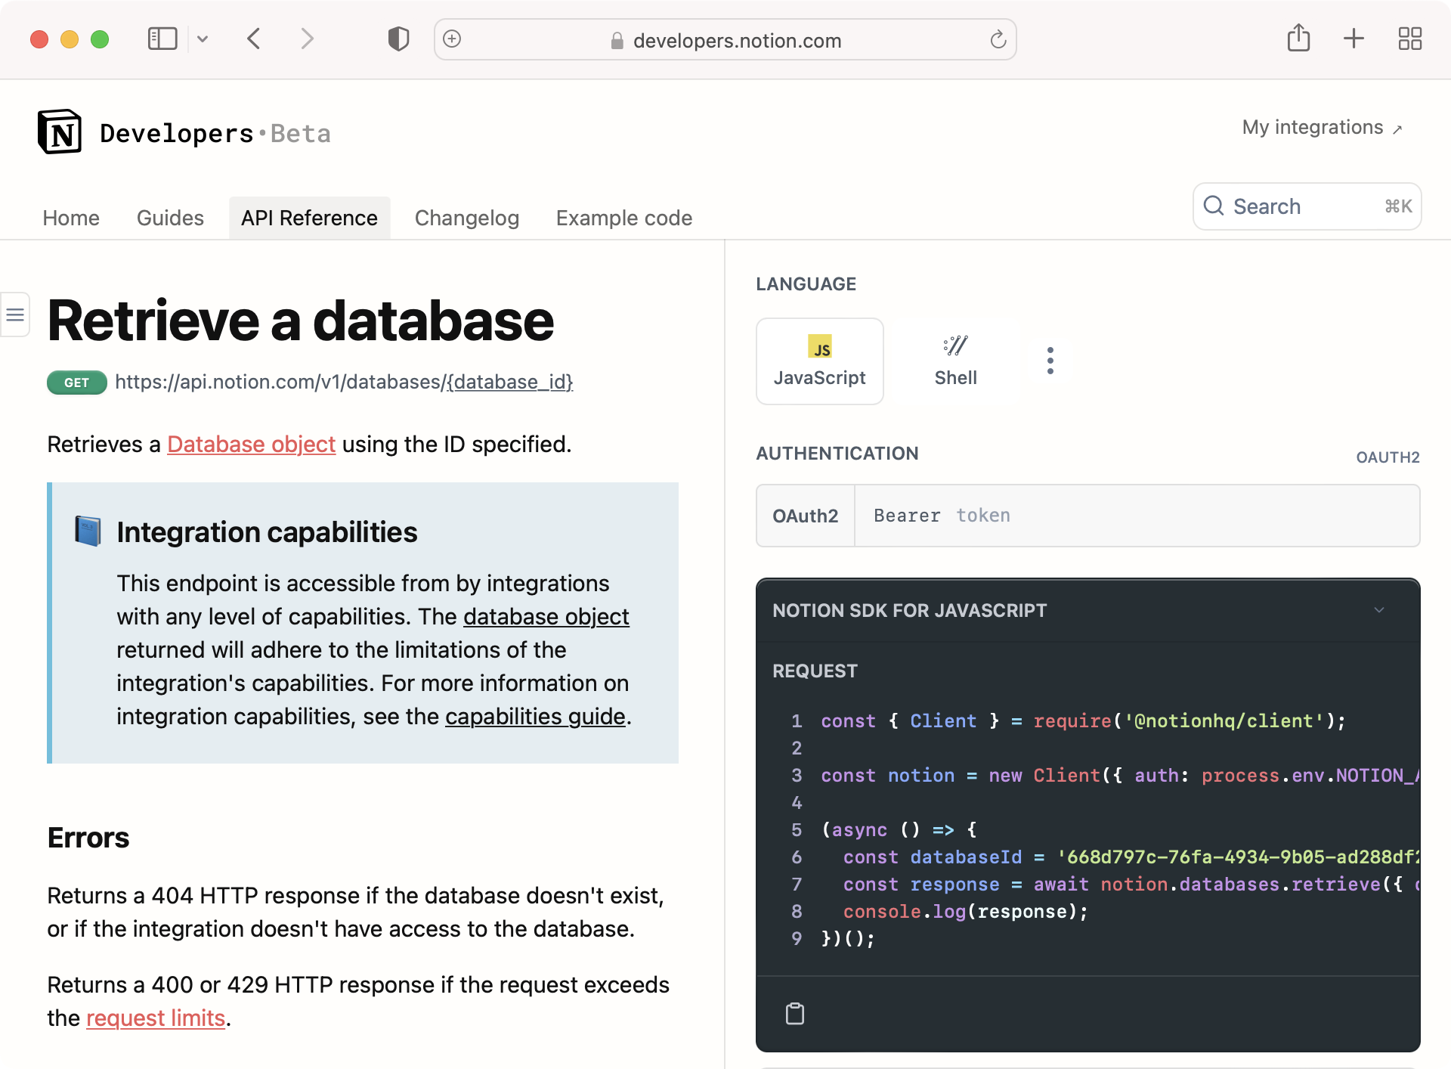This screenshot has height=1069, width=1451.
Task: Expand the Notion SDK for JavaScript dropdown chevron
Action: (x=1379, y=610)
